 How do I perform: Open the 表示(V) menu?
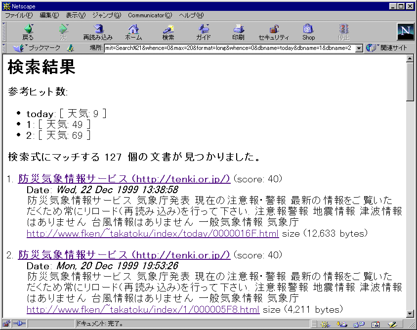tap(76, 15)
